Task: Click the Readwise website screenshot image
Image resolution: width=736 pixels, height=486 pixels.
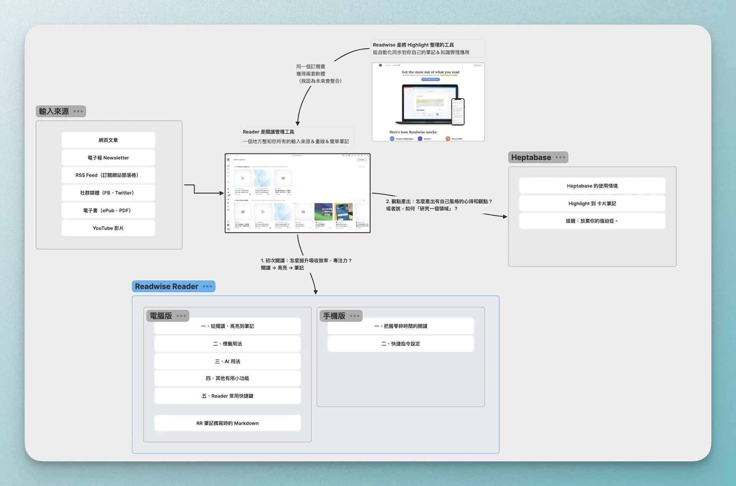Action: pyautogui.click(x=428, y=102)
